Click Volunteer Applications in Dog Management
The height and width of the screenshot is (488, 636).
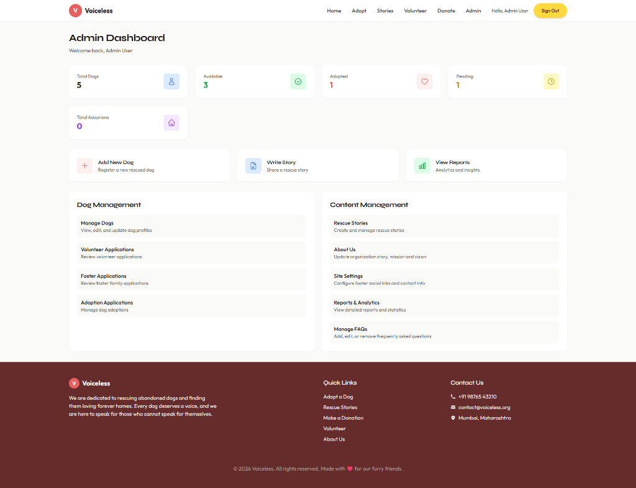(x=191, y=252)
